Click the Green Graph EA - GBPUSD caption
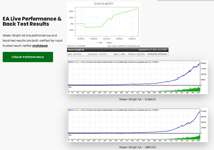214x150 pixels. tap(138, 147)
